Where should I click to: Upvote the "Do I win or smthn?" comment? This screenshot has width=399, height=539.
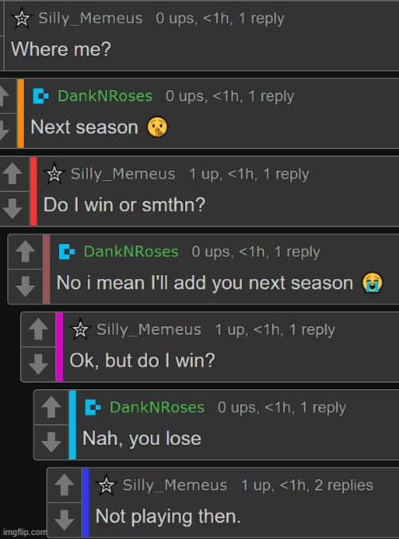point(14,174)
